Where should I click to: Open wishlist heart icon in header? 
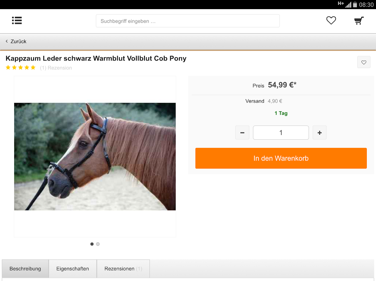pyautogui.click(x=331, y=20)
